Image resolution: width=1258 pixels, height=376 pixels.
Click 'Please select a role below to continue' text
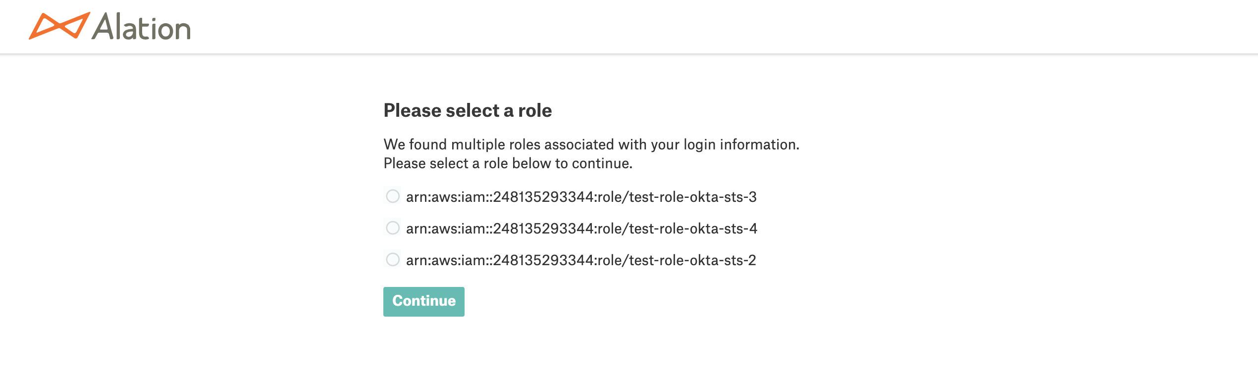click(508, 163)
